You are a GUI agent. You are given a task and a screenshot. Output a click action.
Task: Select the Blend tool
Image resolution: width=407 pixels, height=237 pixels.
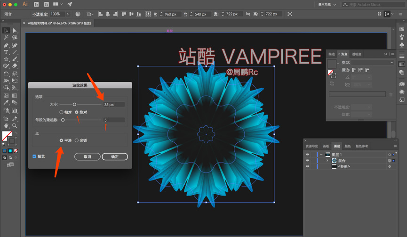pyautogui.click(x=15, y=103)
